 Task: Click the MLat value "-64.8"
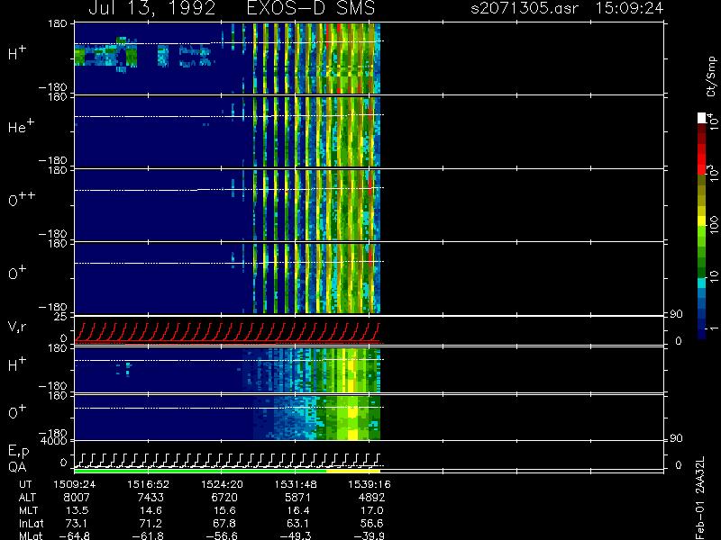click(75, 535)
